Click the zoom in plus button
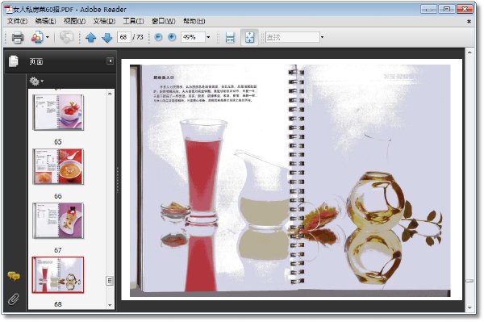Image resolution: width=484 pixels, height=322 pixels. click(172, 37)
